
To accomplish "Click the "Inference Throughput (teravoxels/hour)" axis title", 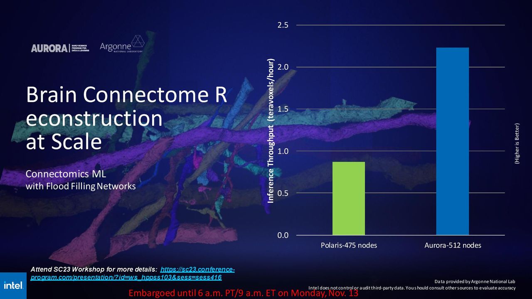I will 271,131.
